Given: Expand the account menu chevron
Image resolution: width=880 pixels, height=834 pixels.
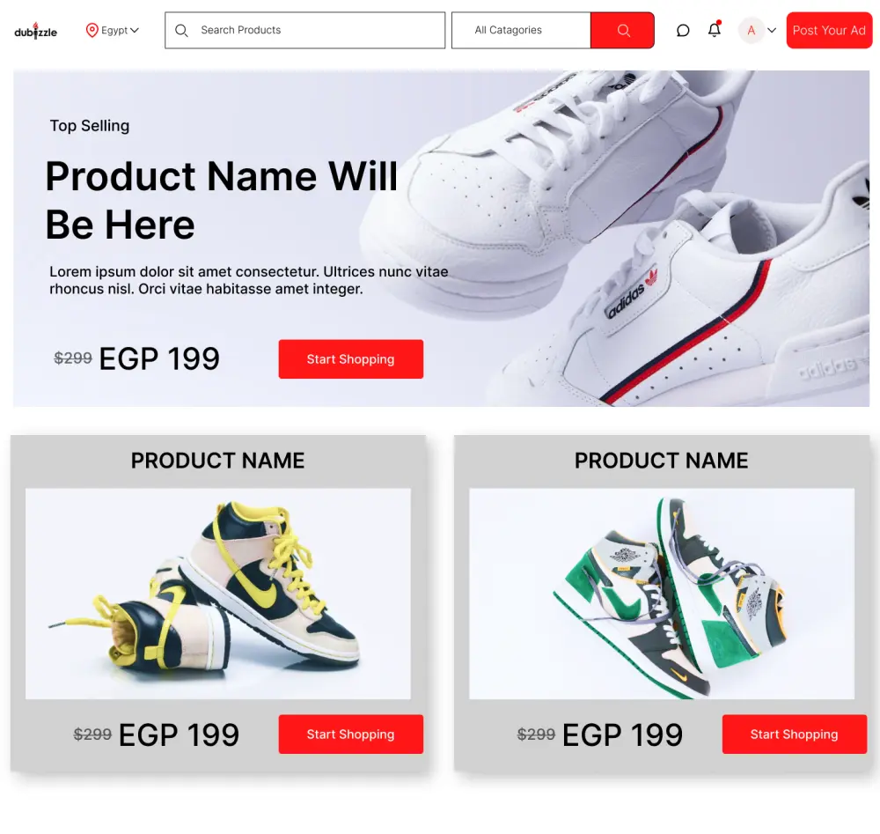Looking at the screenshot, I should (x=772, y=30).
